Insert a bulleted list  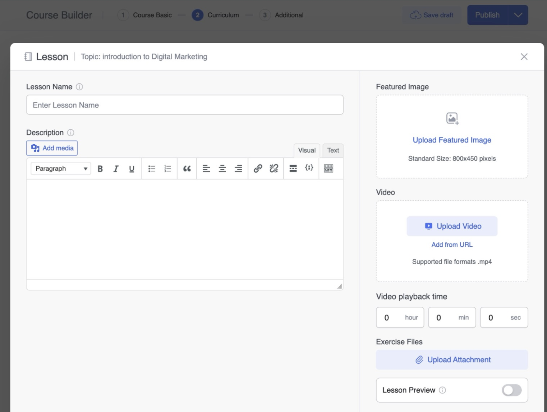[152, 168]
